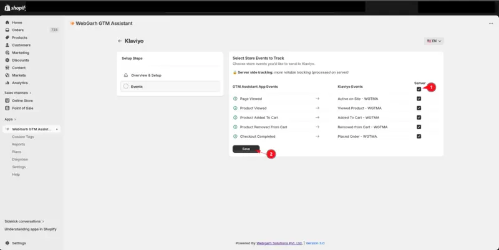This screenshot has height=250, width=499.
Task: Expand the Apps section chevron
Action: [15, 119]
